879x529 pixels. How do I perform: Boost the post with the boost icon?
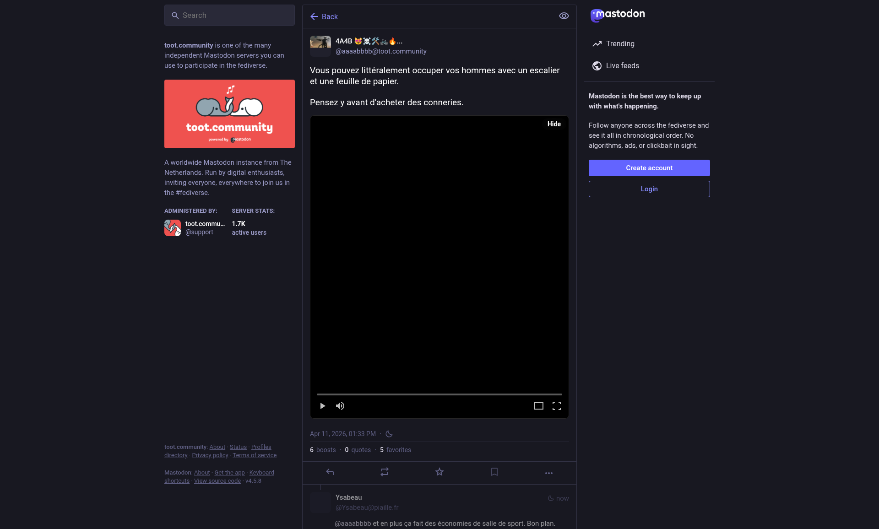click(385, 472)
